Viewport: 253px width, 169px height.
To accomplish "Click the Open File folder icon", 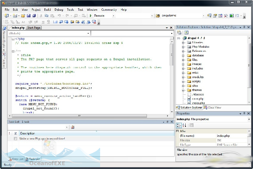I will (x=23, y=16).
